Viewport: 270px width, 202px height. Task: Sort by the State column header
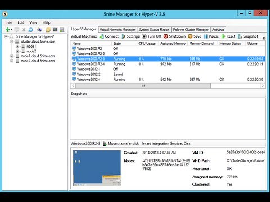tap(124, 44)
